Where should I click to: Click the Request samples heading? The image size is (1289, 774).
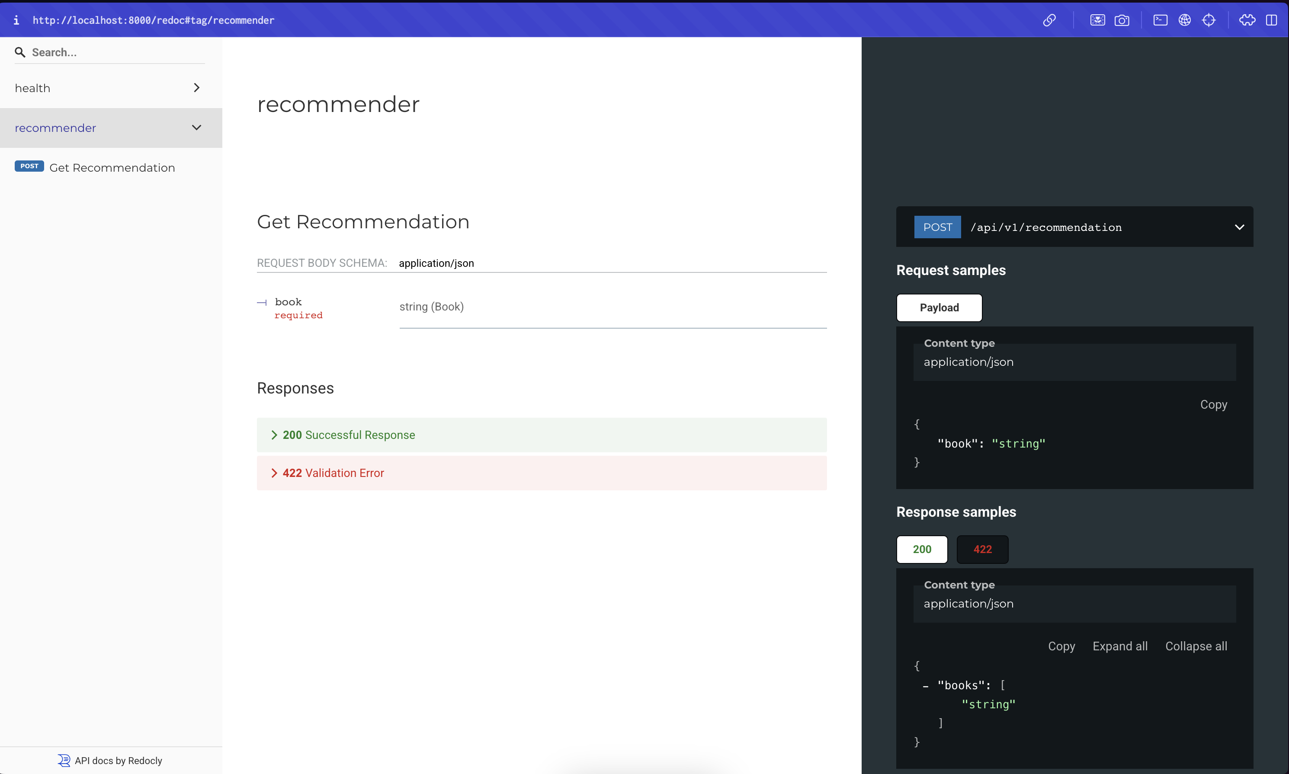[x=951, y=270]
